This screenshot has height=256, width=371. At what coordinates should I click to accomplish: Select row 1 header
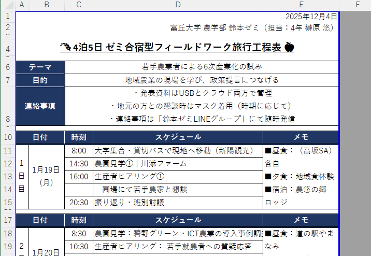[x=8, y=17]
